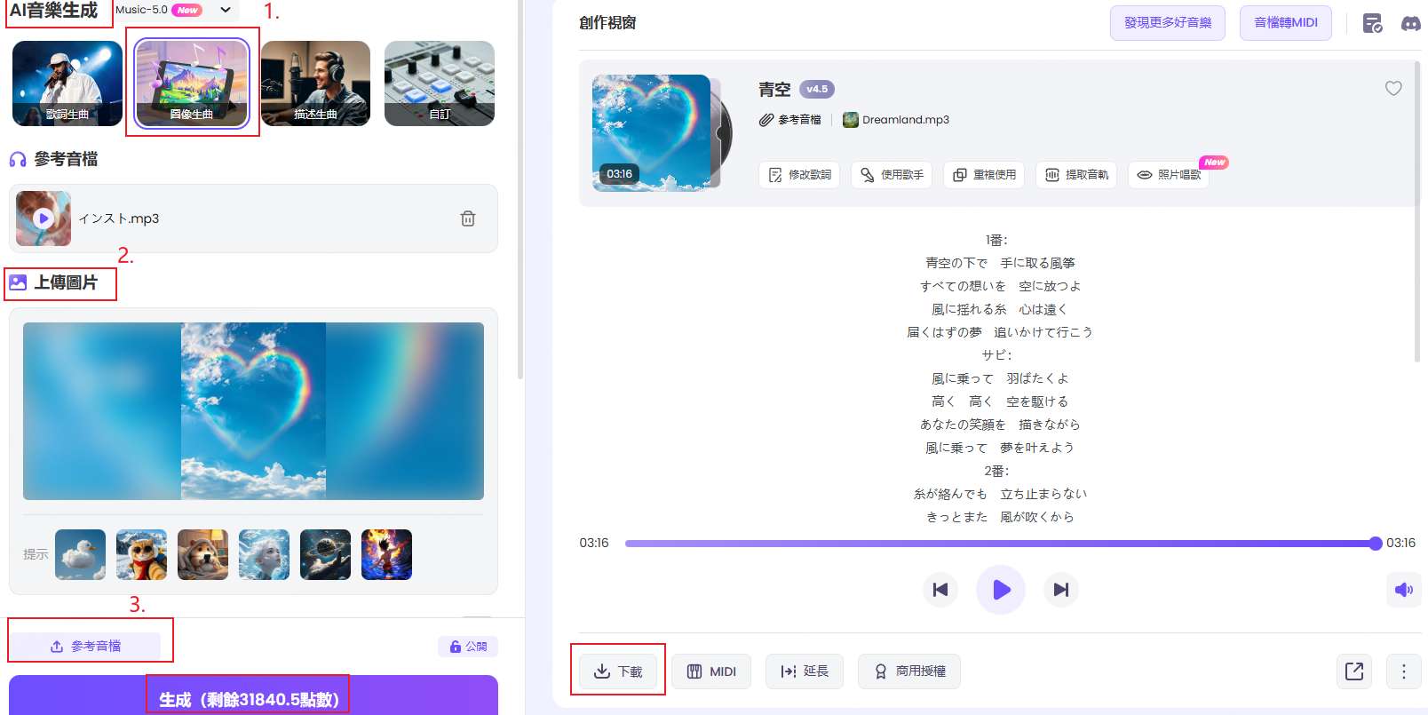Select the 圖像生曲 mode card
The width and height of the screenshot is (1428, 715).
[192, 83]
